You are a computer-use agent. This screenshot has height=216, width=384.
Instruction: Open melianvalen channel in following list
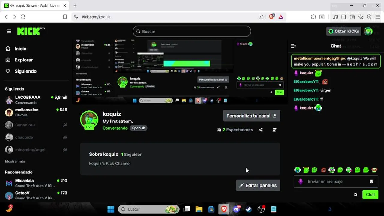(36, 112)
